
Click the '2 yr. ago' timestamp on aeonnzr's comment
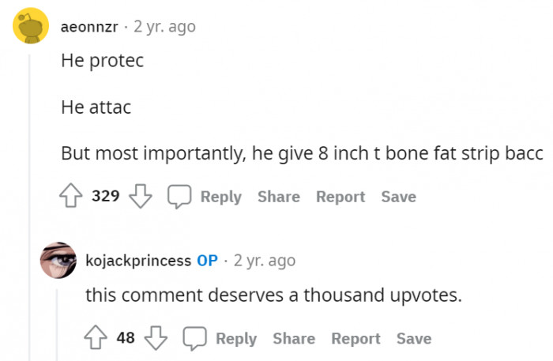click(164, 27)
